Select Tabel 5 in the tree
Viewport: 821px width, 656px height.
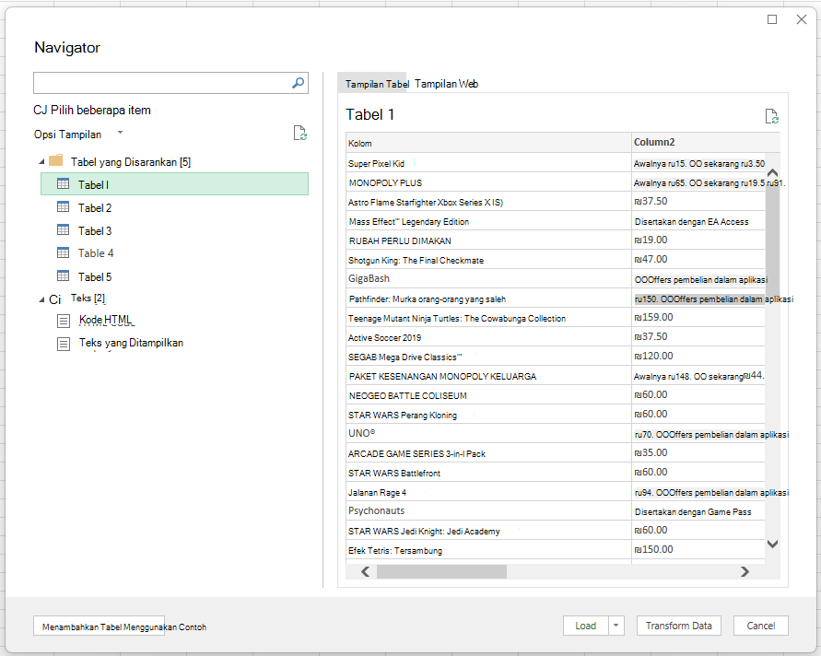coord(95,277)
